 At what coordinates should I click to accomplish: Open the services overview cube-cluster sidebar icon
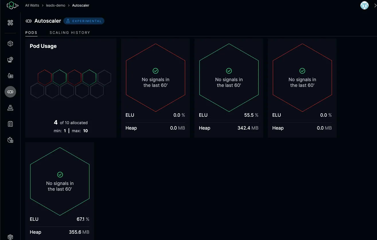[10, 23]
